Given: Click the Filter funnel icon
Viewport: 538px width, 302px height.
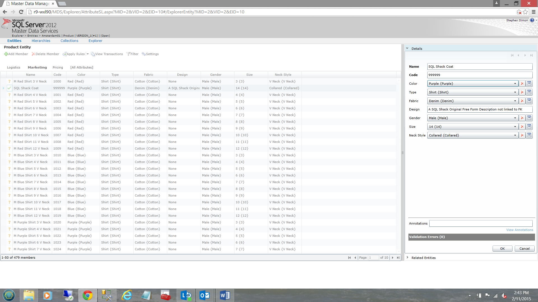Looking at the screenshot, I should (x=128, y=54).
